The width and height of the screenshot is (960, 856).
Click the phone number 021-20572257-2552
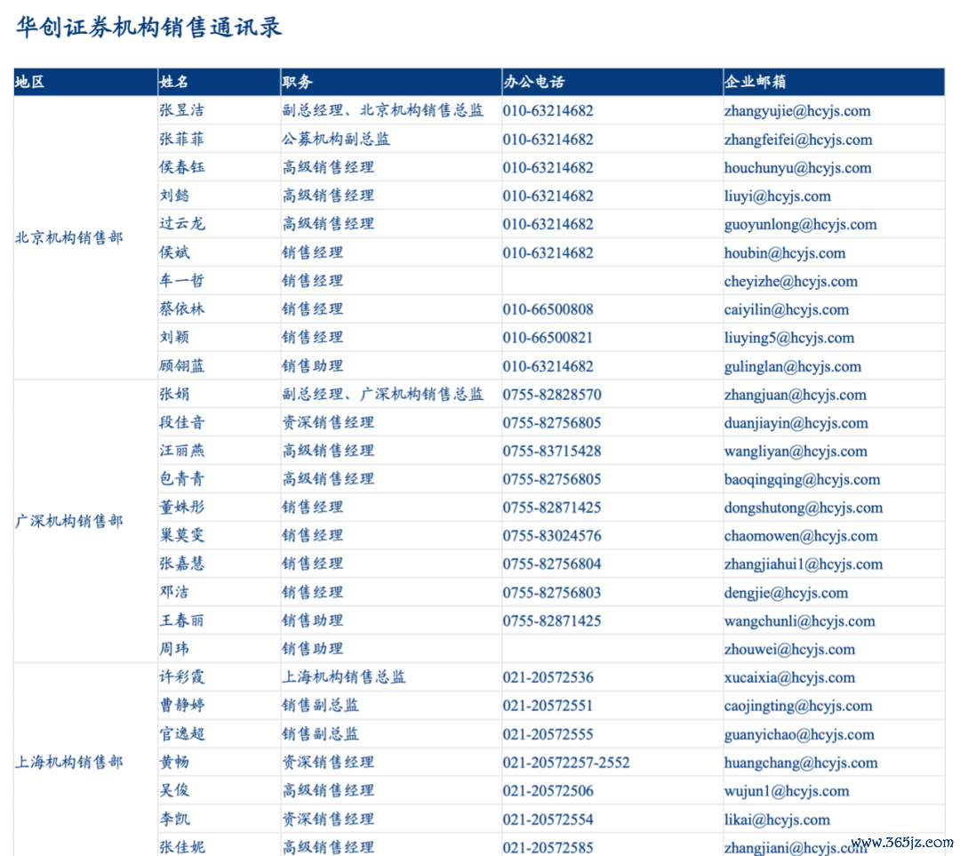click(566, 763)
